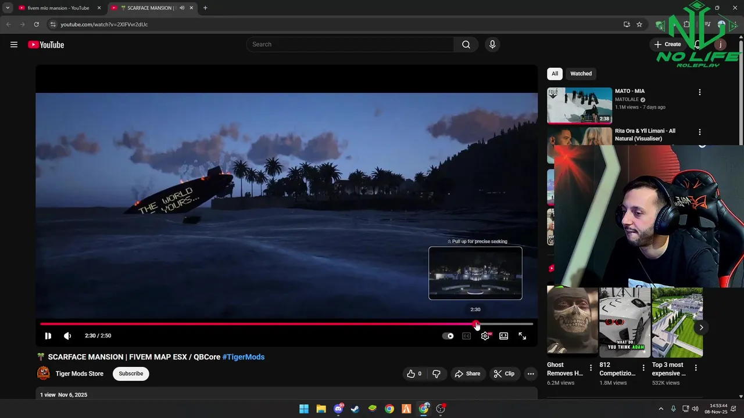Viewport: 744px width, 418px height.
Task: Open options for Rita Ora All Natural
Action: [699, 132]
